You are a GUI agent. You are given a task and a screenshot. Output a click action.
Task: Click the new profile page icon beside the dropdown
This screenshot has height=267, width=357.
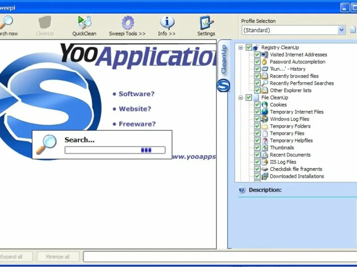[x=353, y=30]
